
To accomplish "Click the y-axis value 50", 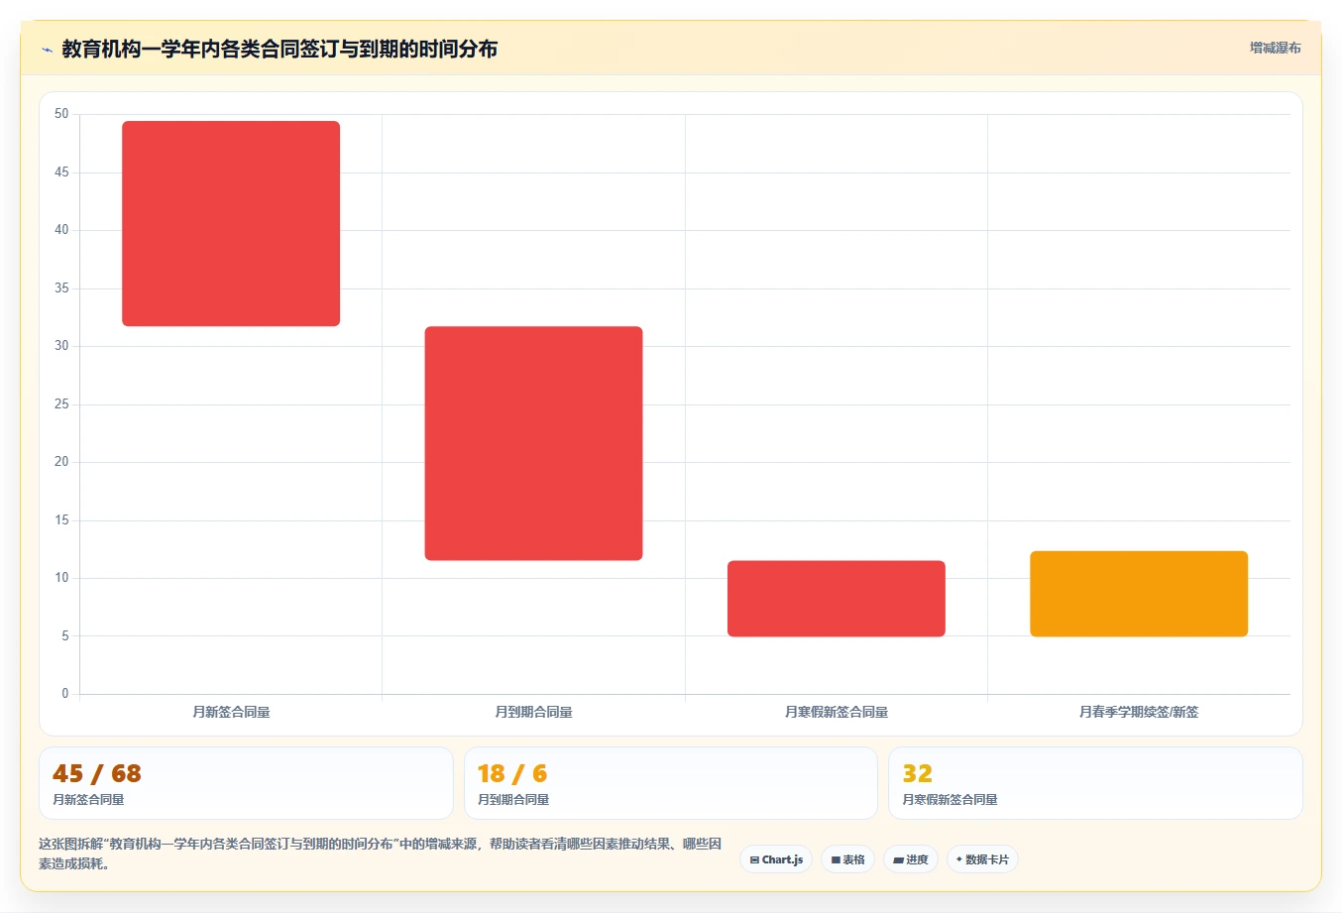I will tap(61, 114).
